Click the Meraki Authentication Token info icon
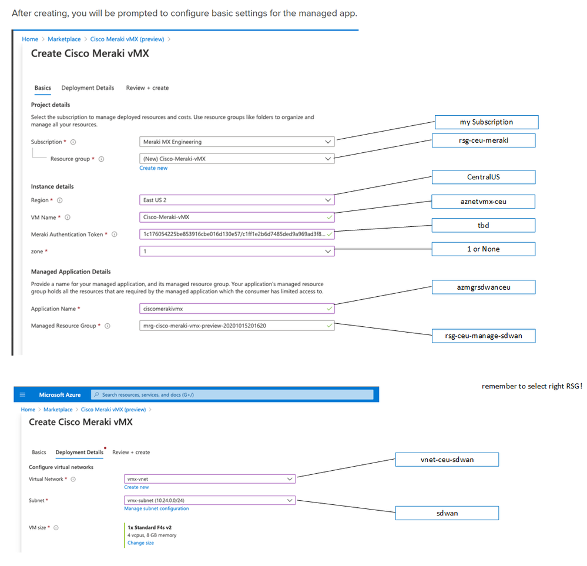 [115, 235]
